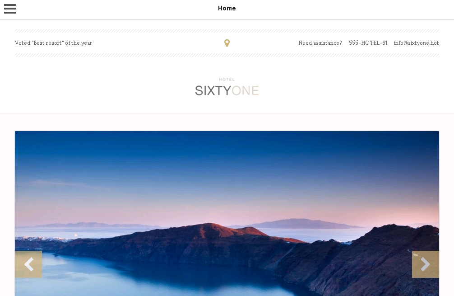Screen dimensions: 454x296
Task: Click the pale ONE part of the logo
Action: tap(245, 91)
